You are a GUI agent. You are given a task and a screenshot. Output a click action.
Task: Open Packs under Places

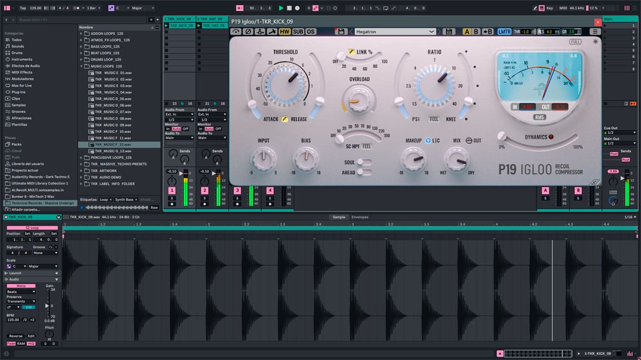[x=16, y=144]
